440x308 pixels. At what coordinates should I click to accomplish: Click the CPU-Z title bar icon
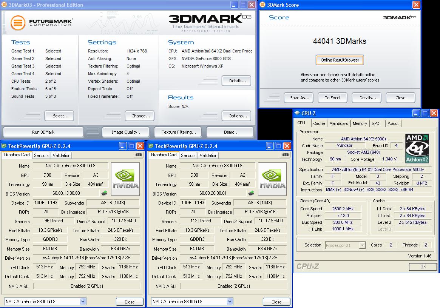pos(297,113)
